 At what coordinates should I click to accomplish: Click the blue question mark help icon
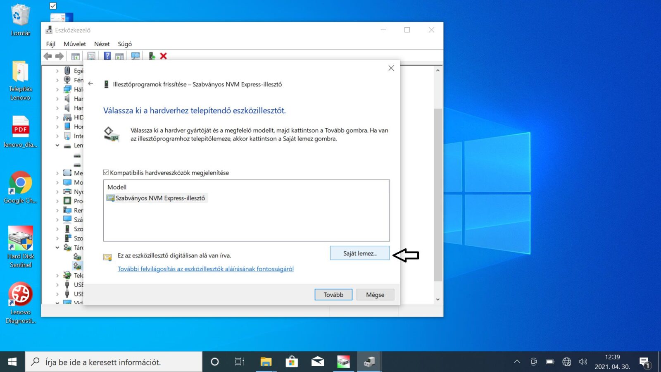click(x=107, y=56)
